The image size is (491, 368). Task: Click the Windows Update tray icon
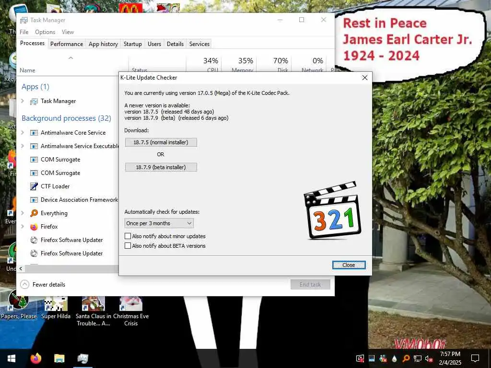point(360,358)
